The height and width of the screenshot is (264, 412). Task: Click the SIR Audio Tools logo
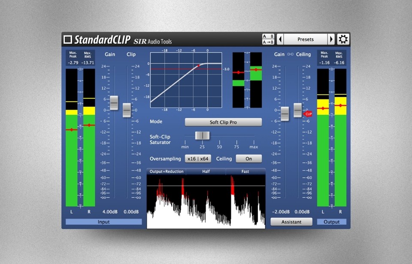coord(153,41)
